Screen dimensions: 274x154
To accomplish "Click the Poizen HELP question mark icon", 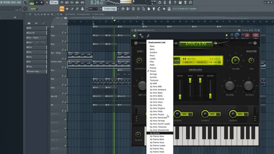I will tap(255, 43).
